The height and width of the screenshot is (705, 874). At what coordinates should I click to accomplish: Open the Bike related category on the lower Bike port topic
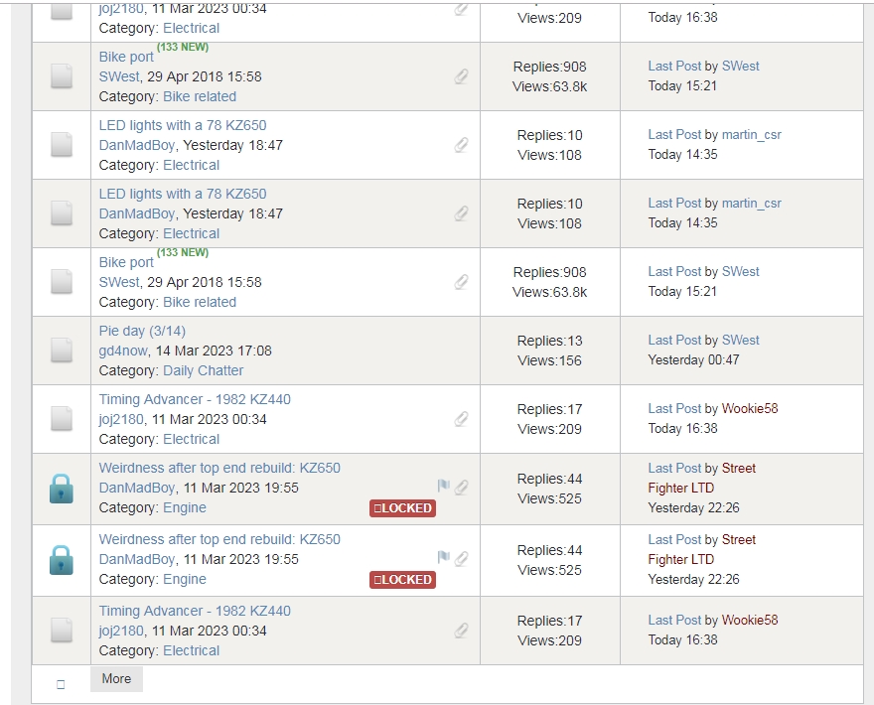click(x=200, y=302)
